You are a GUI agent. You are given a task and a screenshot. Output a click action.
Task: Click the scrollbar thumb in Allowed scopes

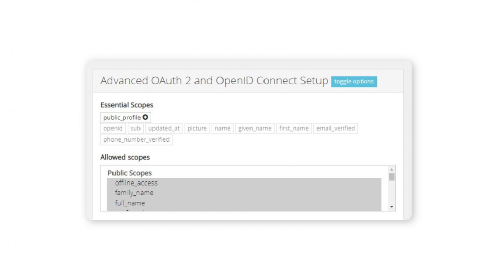[x=391, y=177]
